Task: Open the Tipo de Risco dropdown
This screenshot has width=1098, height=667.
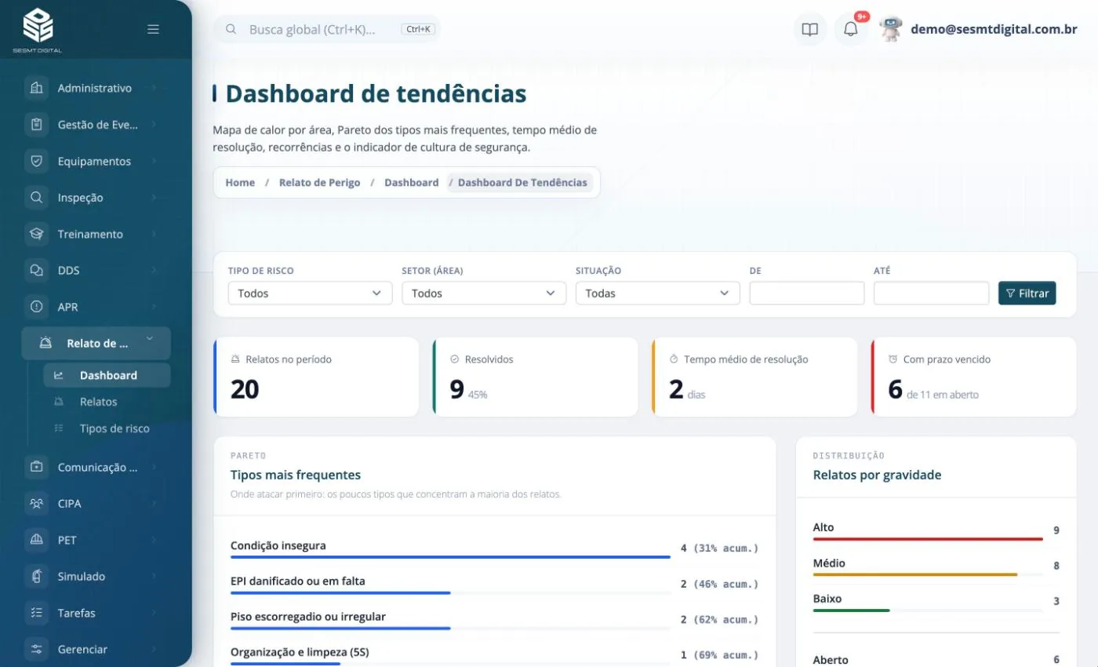Action: pyautogui.click(x=310, y=293)
